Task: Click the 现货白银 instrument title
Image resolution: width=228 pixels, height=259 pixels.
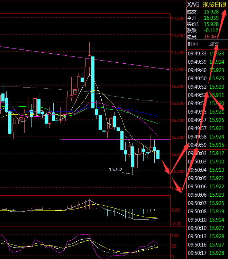Action: (x=214, y=5)
